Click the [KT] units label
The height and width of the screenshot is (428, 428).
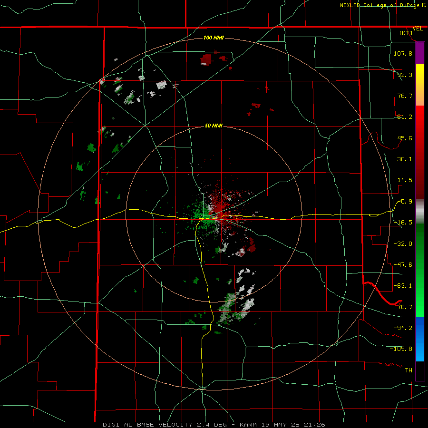tap(406, 33)
